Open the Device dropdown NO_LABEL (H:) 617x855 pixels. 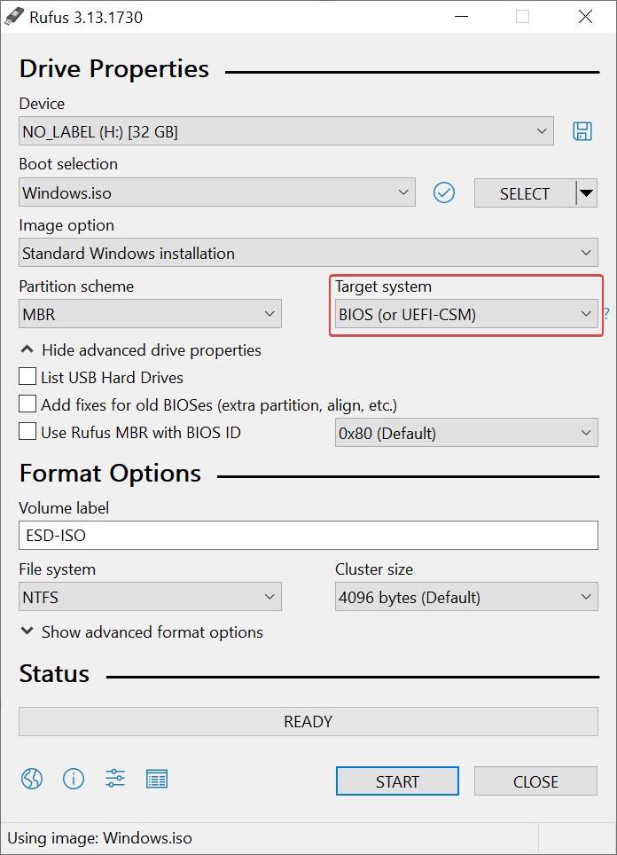pyautogui.click(x=286, y=131)
